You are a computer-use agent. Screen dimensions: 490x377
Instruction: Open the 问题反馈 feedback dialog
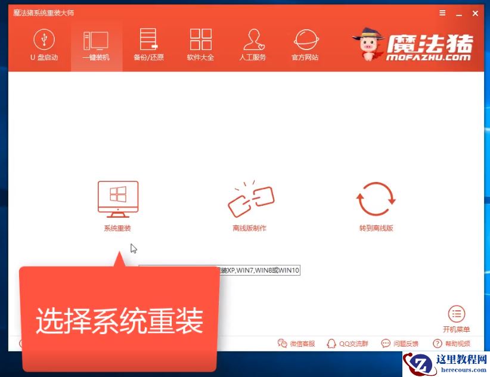coord(401,344)
